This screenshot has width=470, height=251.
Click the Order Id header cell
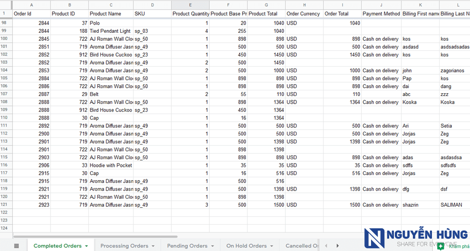point(31,14)
